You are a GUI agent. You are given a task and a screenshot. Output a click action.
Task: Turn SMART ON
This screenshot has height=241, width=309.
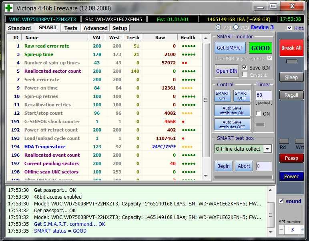point(222,96)
